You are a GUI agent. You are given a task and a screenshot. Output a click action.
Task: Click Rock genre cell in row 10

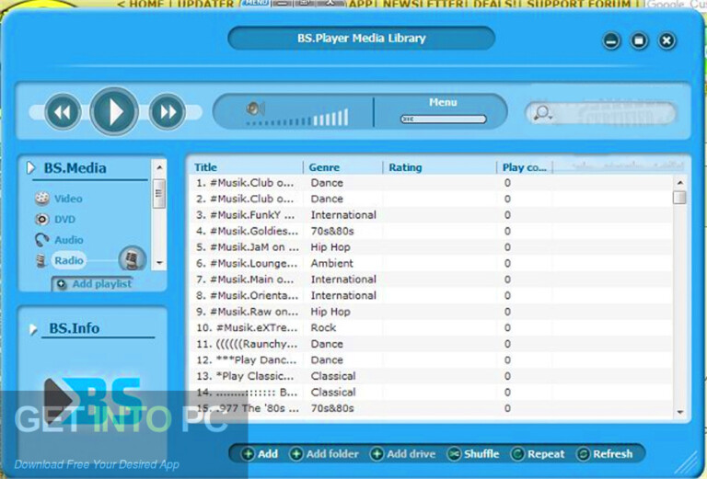tap(323, 327)
